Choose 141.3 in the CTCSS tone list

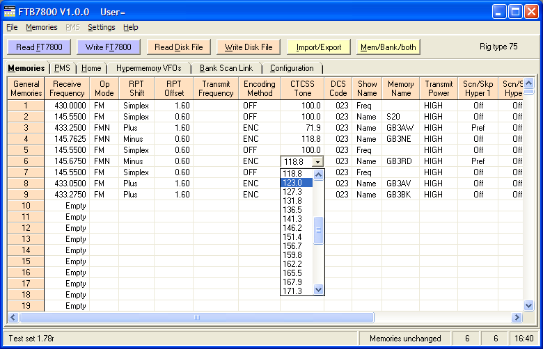pyautogui.click(x=297, y=218)
